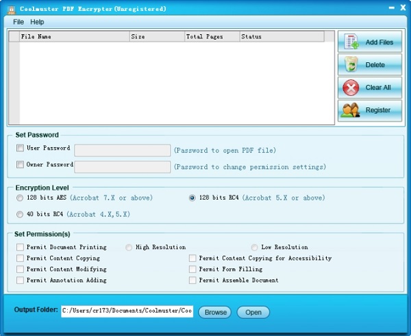This screenshot has width=411, height=336.
Task: Check Permit Form Filling
Action: pyautogui.click(x=192, y=269)
